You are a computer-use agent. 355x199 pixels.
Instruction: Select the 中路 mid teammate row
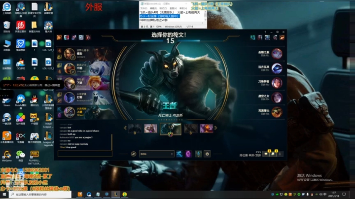point(85,68)
